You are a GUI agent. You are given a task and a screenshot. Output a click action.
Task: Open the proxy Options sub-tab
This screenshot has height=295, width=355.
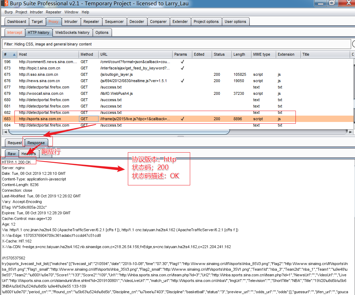coord(102,32)
